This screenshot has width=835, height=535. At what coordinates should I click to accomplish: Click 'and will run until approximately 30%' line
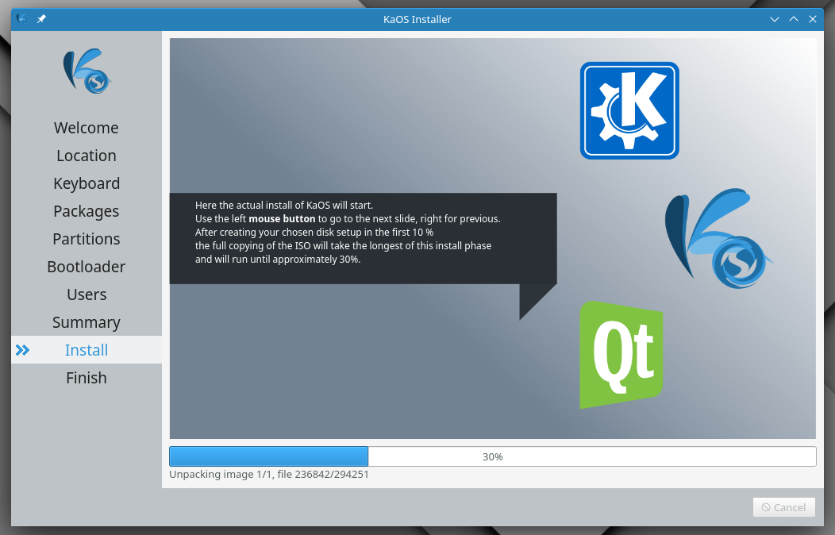coord(278,260)
